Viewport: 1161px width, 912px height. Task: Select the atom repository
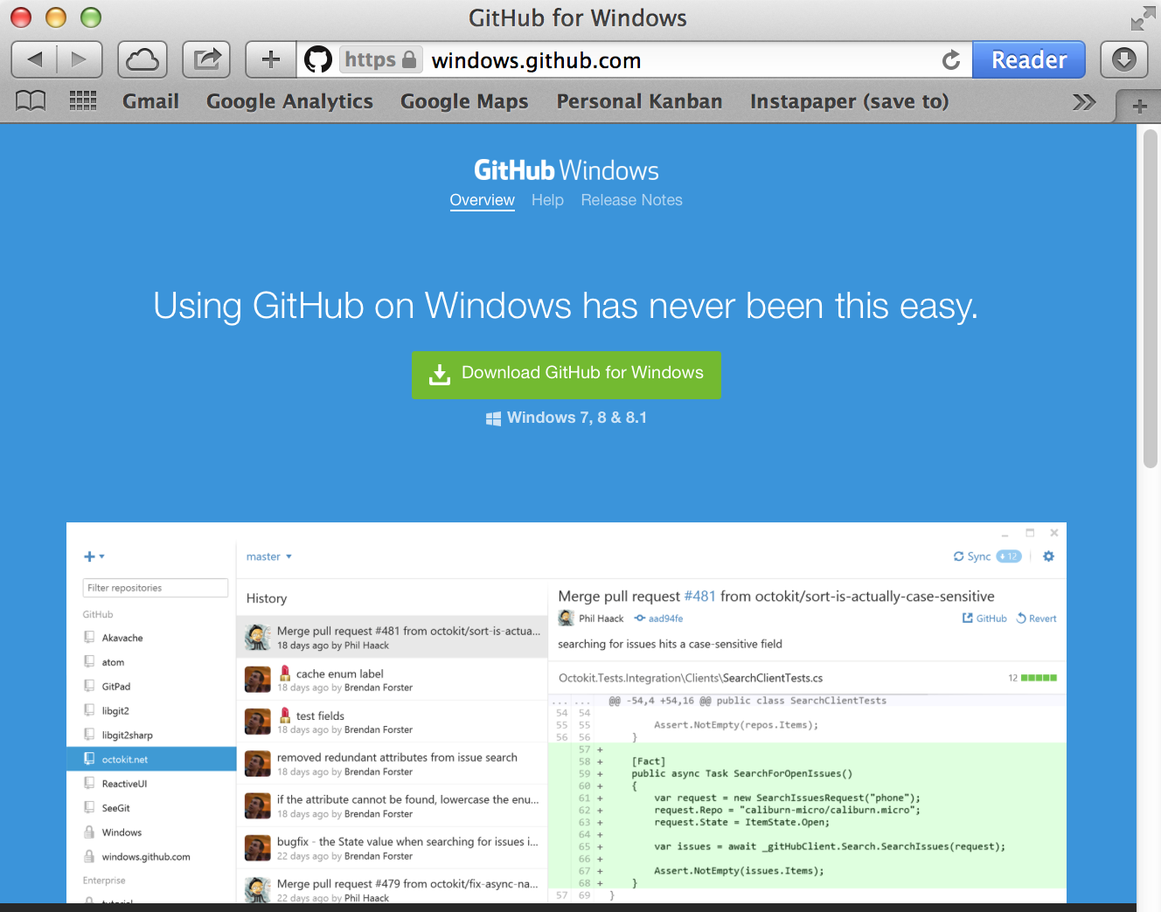[x=151, y=662]
